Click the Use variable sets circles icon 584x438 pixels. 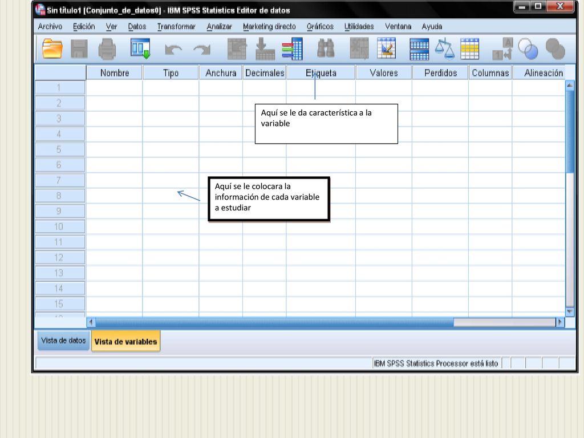[528, 49]
